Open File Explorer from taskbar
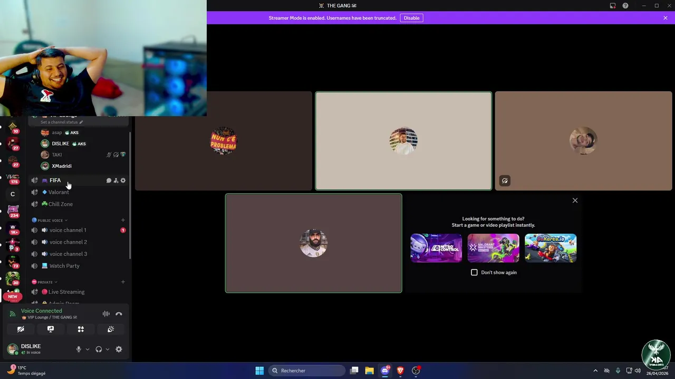This screenshot has width=675, height=379. click(x=370, y=371)
